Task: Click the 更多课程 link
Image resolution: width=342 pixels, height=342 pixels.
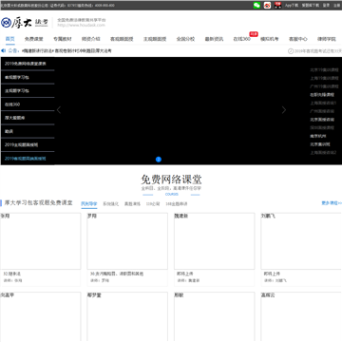Action: pyautogui.click(x=332, y=203)
